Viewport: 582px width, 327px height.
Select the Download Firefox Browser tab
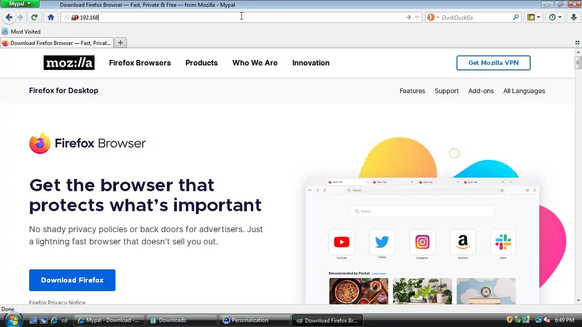coord(56,43)
